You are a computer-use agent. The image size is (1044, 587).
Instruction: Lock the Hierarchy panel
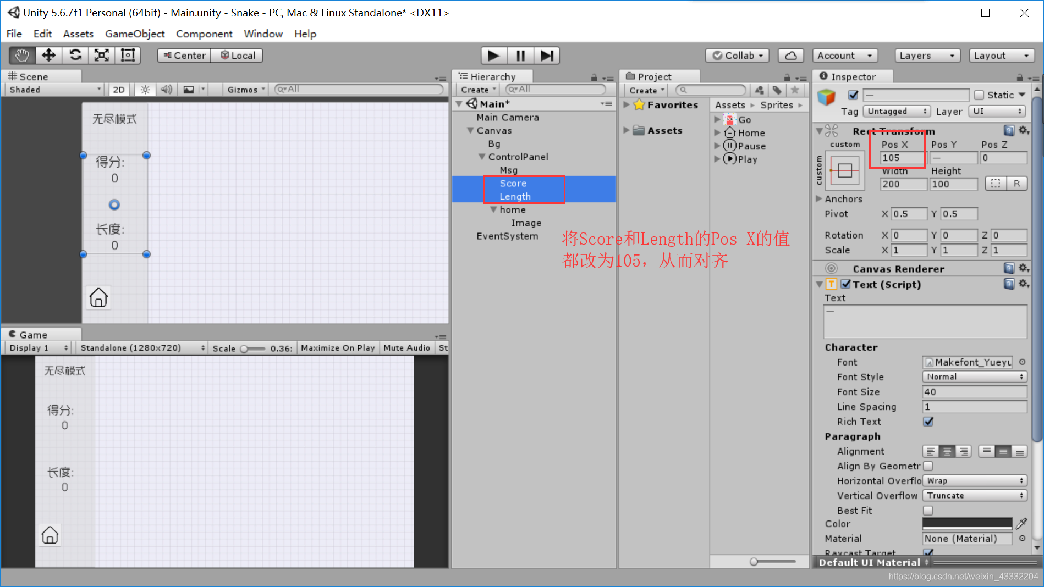point(594,77)
